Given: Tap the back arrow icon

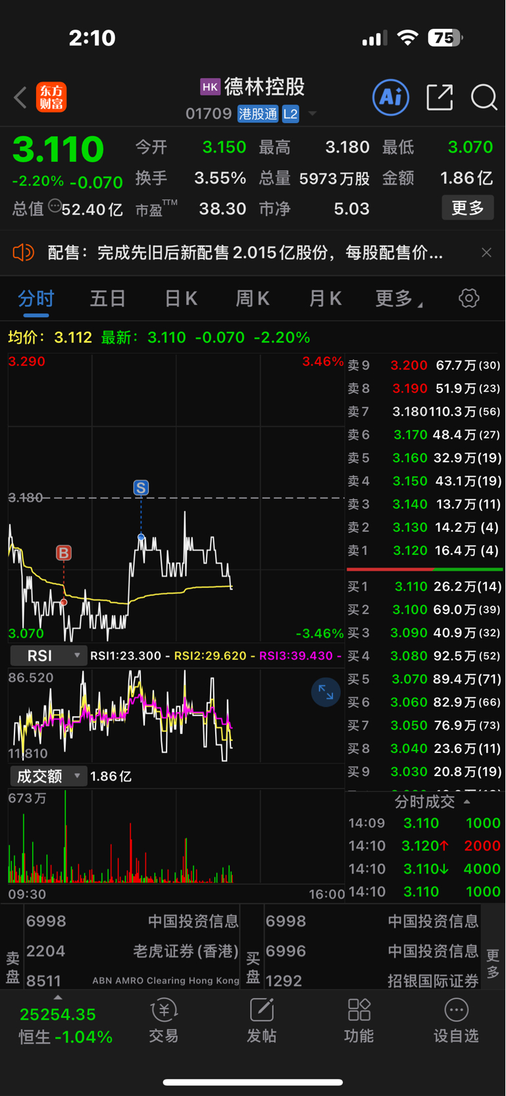Looking at the screenshot, I should [20, 97].
